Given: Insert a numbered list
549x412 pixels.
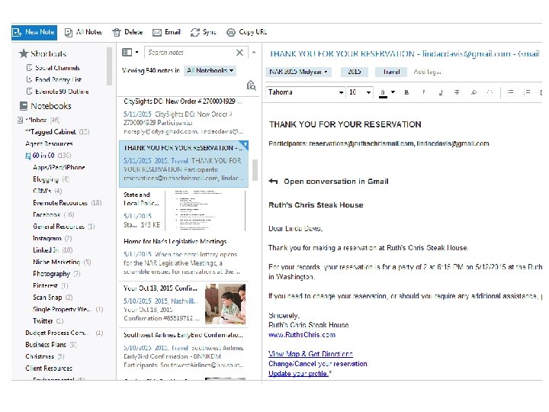Looking at the screenshot, I should (527, 92).
